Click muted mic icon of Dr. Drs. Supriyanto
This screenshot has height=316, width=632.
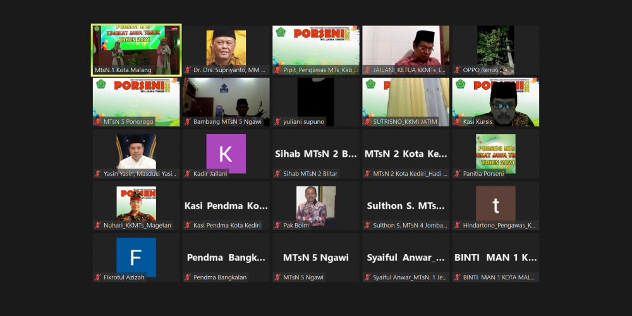pos(188,70)
